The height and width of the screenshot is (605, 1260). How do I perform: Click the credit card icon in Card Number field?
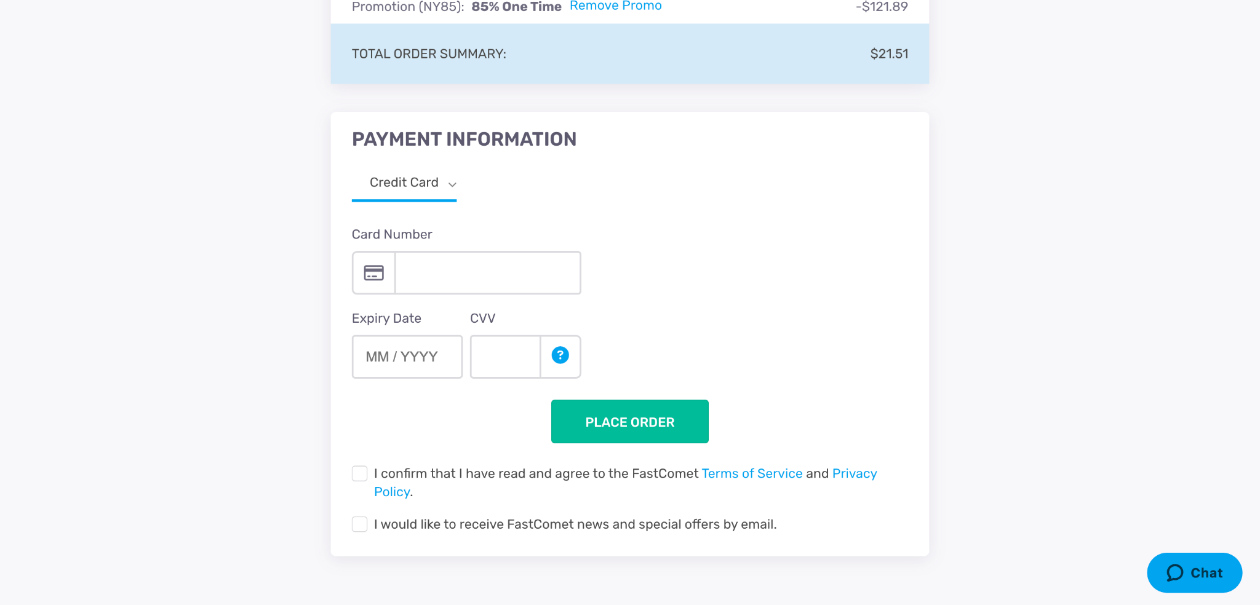pos(373,272)
